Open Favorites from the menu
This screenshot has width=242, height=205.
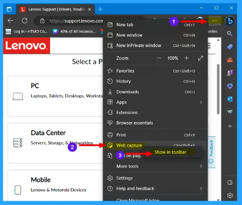coord(155,71)
